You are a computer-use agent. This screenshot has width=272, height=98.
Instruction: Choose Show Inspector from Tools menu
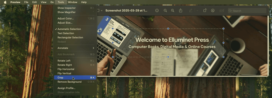click(75, 8)
